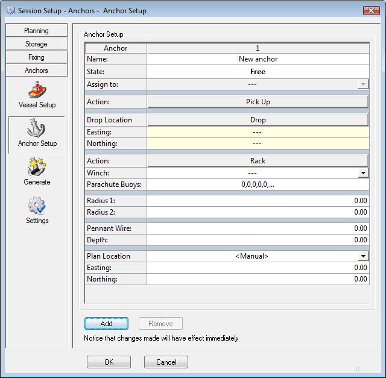Open Settings via the gear icon
Screen dimensions: 386x378
37,206
